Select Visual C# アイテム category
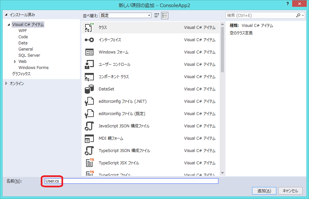 click(28, 25)
